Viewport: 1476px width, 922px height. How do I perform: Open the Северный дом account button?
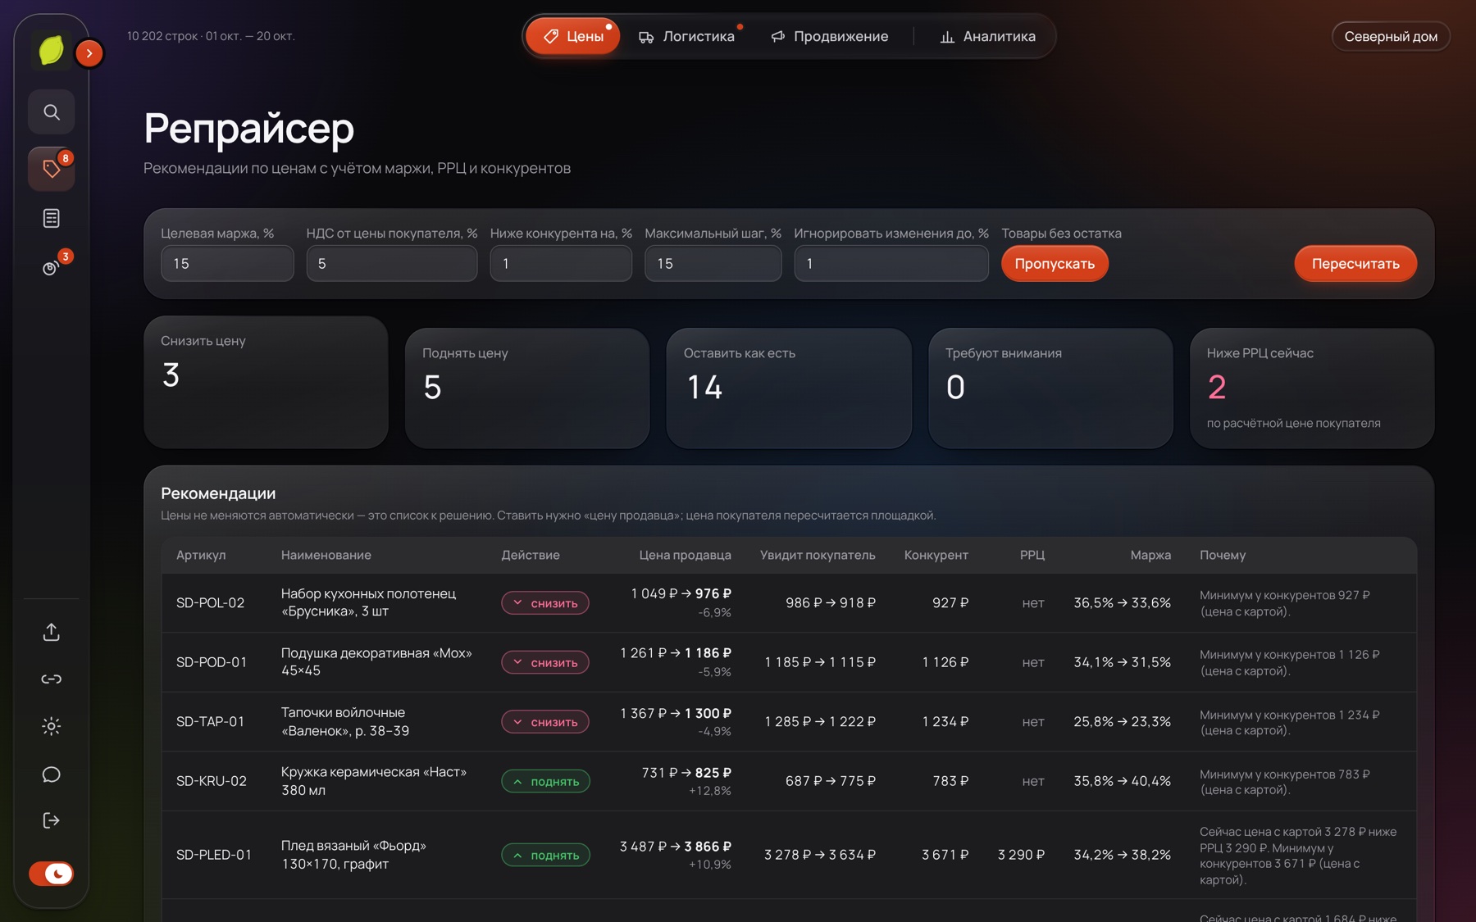pyautogui.click(x=1391, y=36)
